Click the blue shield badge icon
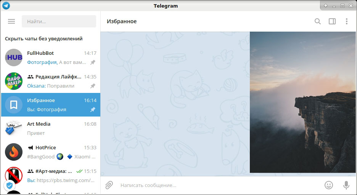 [9, 186]
